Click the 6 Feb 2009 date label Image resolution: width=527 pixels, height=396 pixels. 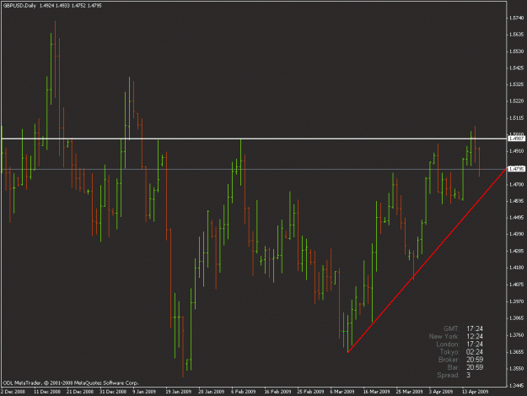[244, 392]
